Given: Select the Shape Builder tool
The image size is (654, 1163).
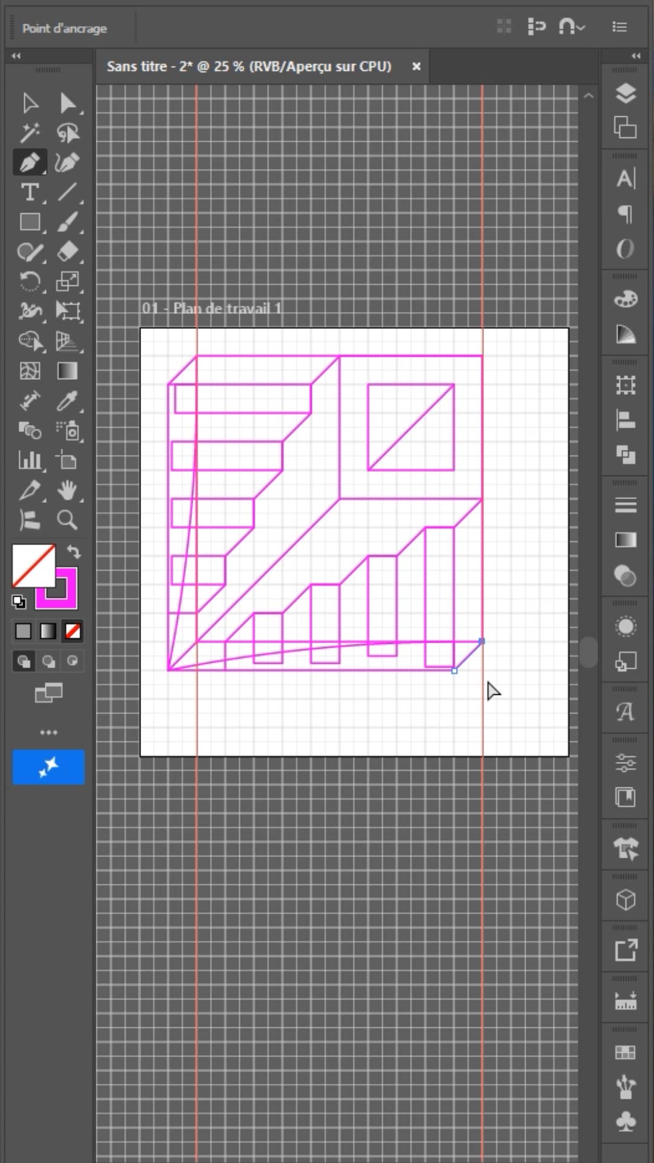Looking at the screenshot, I should 30,341.
